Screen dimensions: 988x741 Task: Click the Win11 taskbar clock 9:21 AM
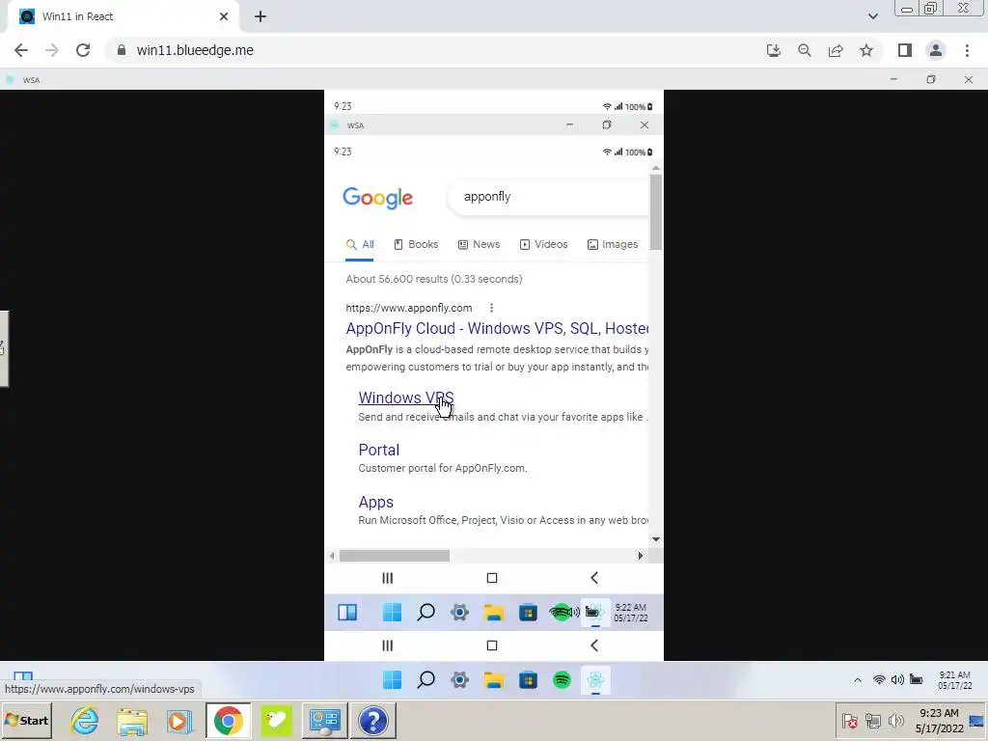click(x=954, y=680)
